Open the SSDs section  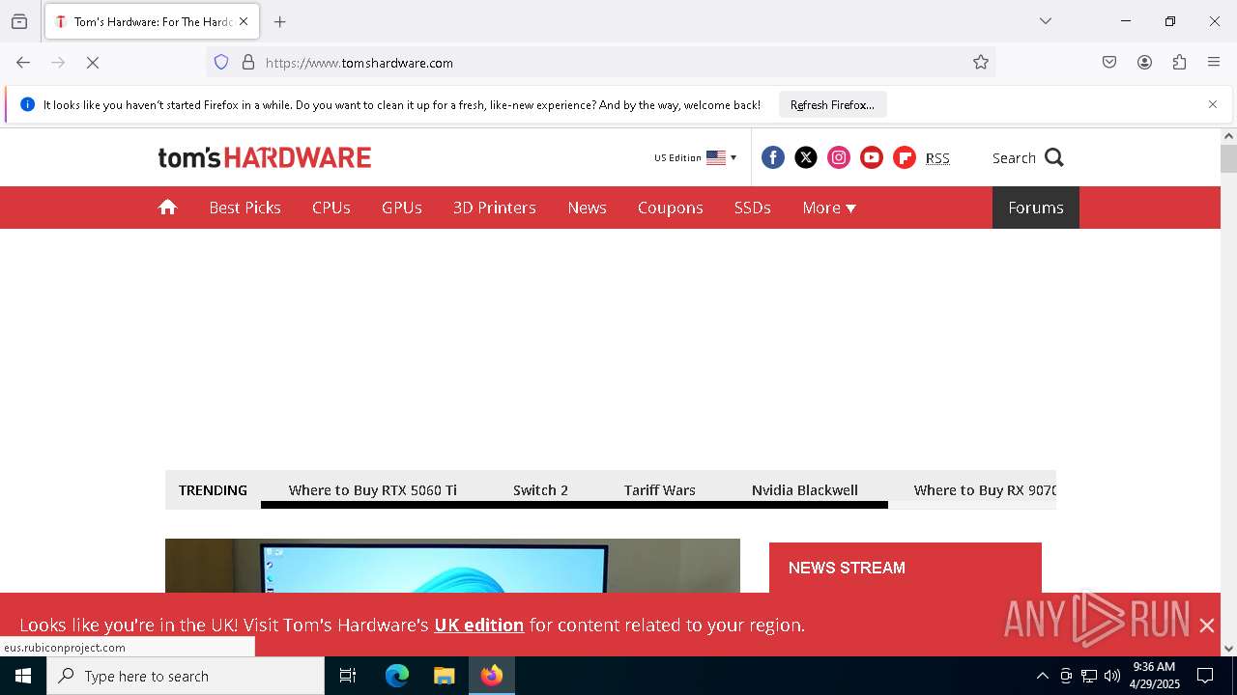753,208
